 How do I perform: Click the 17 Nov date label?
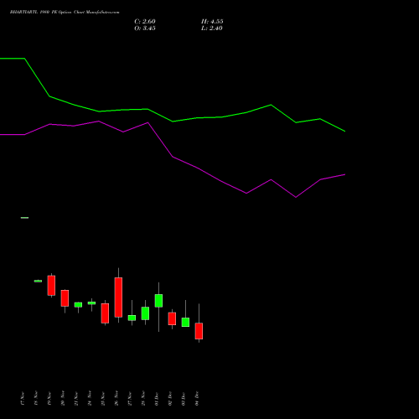23,399
